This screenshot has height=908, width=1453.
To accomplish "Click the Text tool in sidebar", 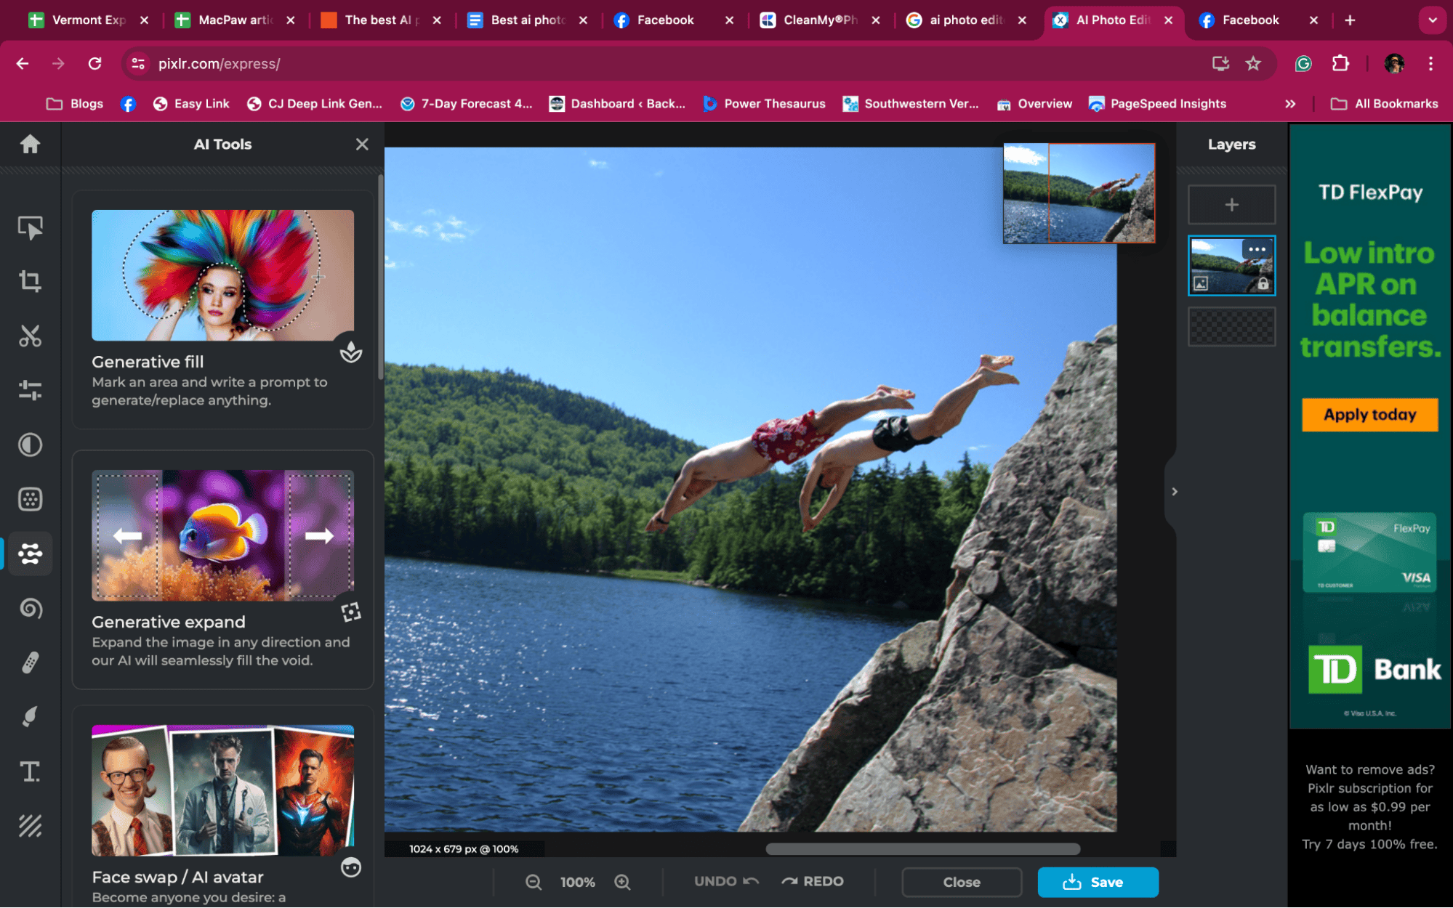I will pyautogui.click(x=29, y=771).
